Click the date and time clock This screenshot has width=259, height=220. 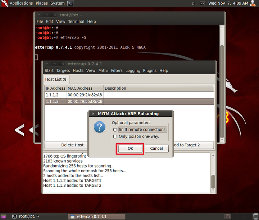[228, 3]
